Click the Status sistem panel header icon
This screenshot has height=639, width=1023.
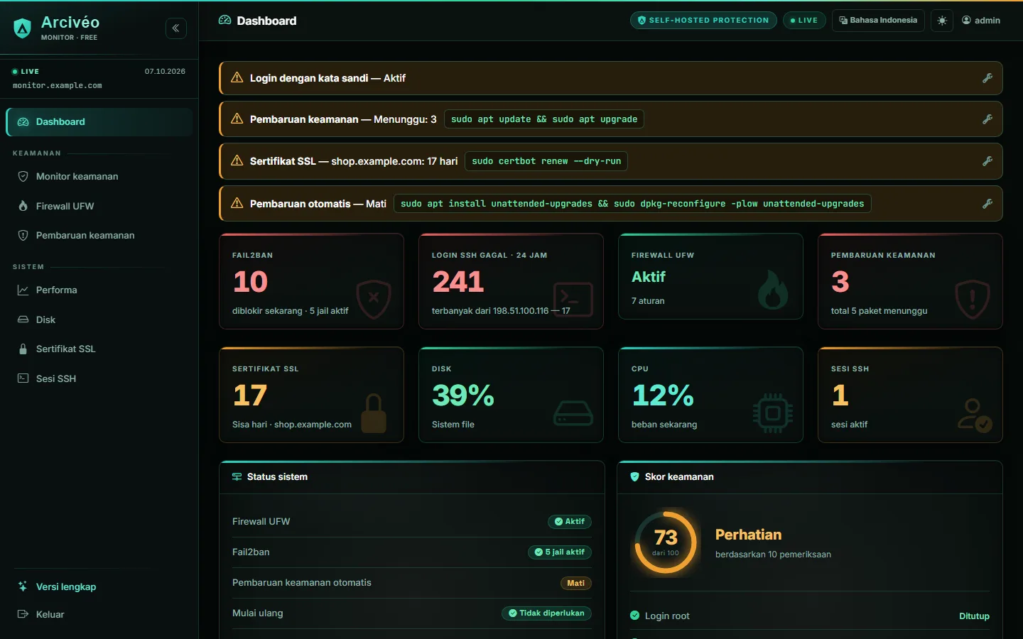click(x=237, y=477)
